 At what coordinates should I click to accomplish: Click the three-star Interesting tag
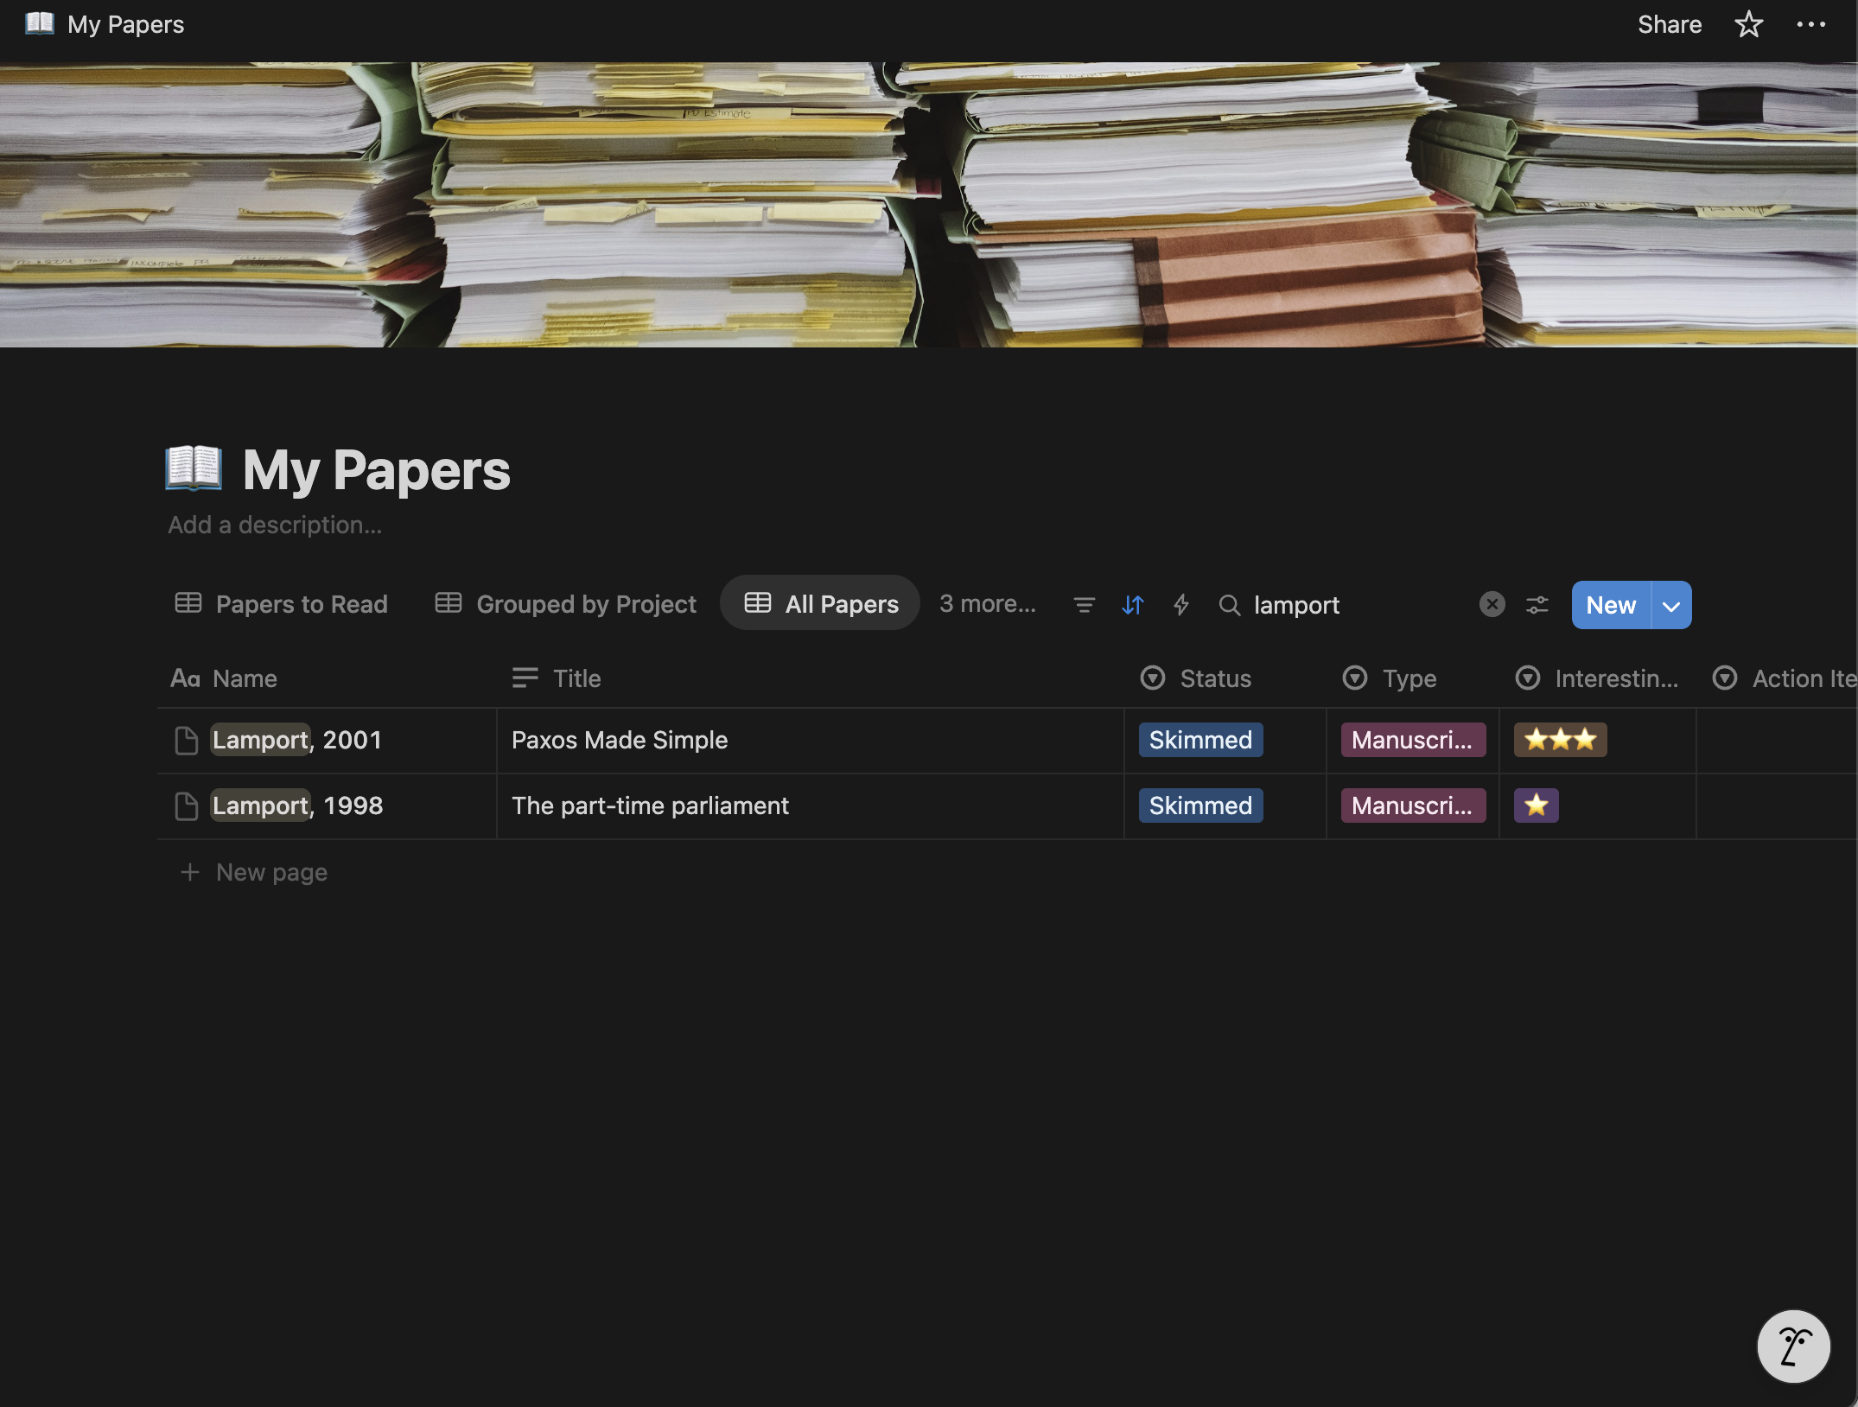tap(1560, 740)
